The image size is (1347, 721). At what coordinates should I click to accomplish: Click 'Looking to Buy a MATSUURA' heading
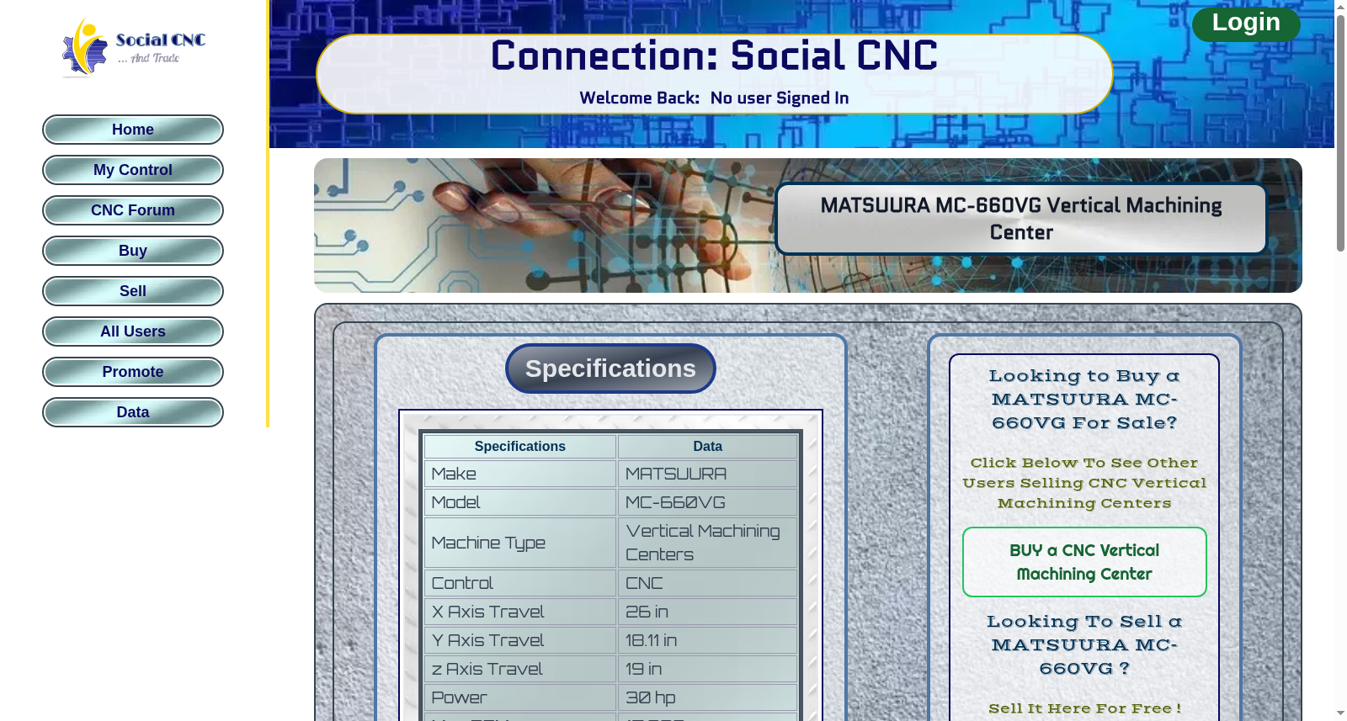[x=1084, y=400]
